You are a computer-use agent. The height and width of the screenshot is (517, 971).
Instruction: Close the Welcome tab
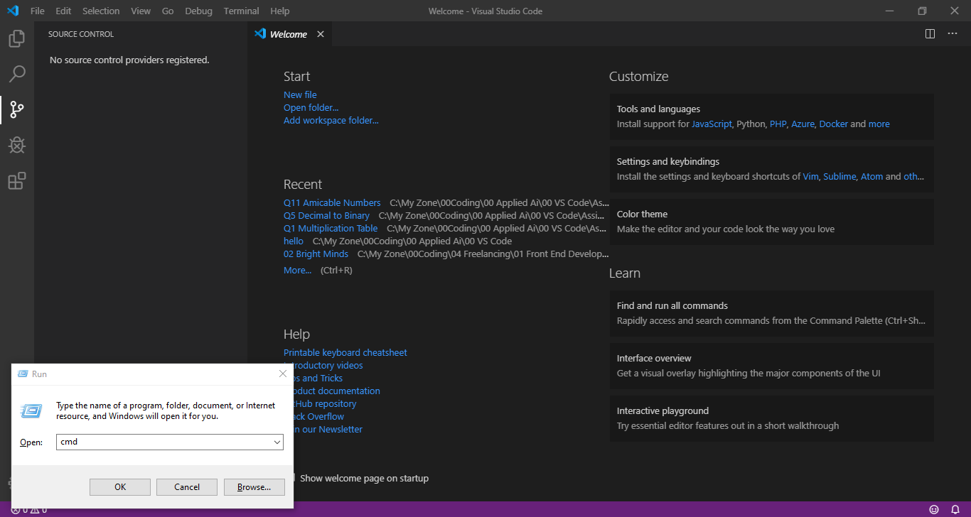click(321, 34)
